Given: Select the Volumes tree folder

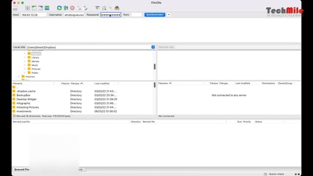Looking at the screenshot, I should [x=30, y=77].
